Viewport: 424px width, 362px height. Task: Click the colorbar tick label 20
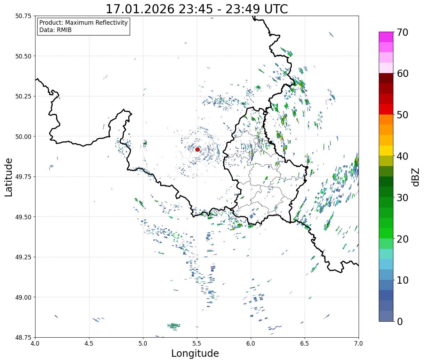[x=402, y=239]
